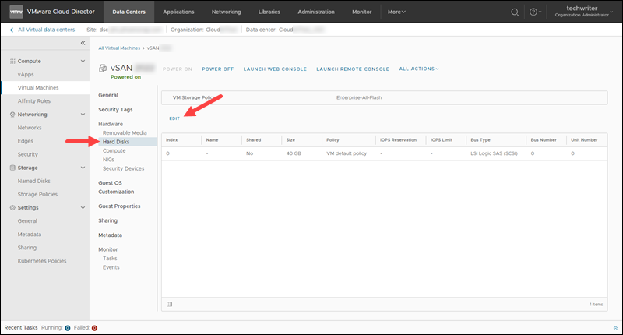
Task: Open the Security Tags section
Action: click(x=115, y=110)
